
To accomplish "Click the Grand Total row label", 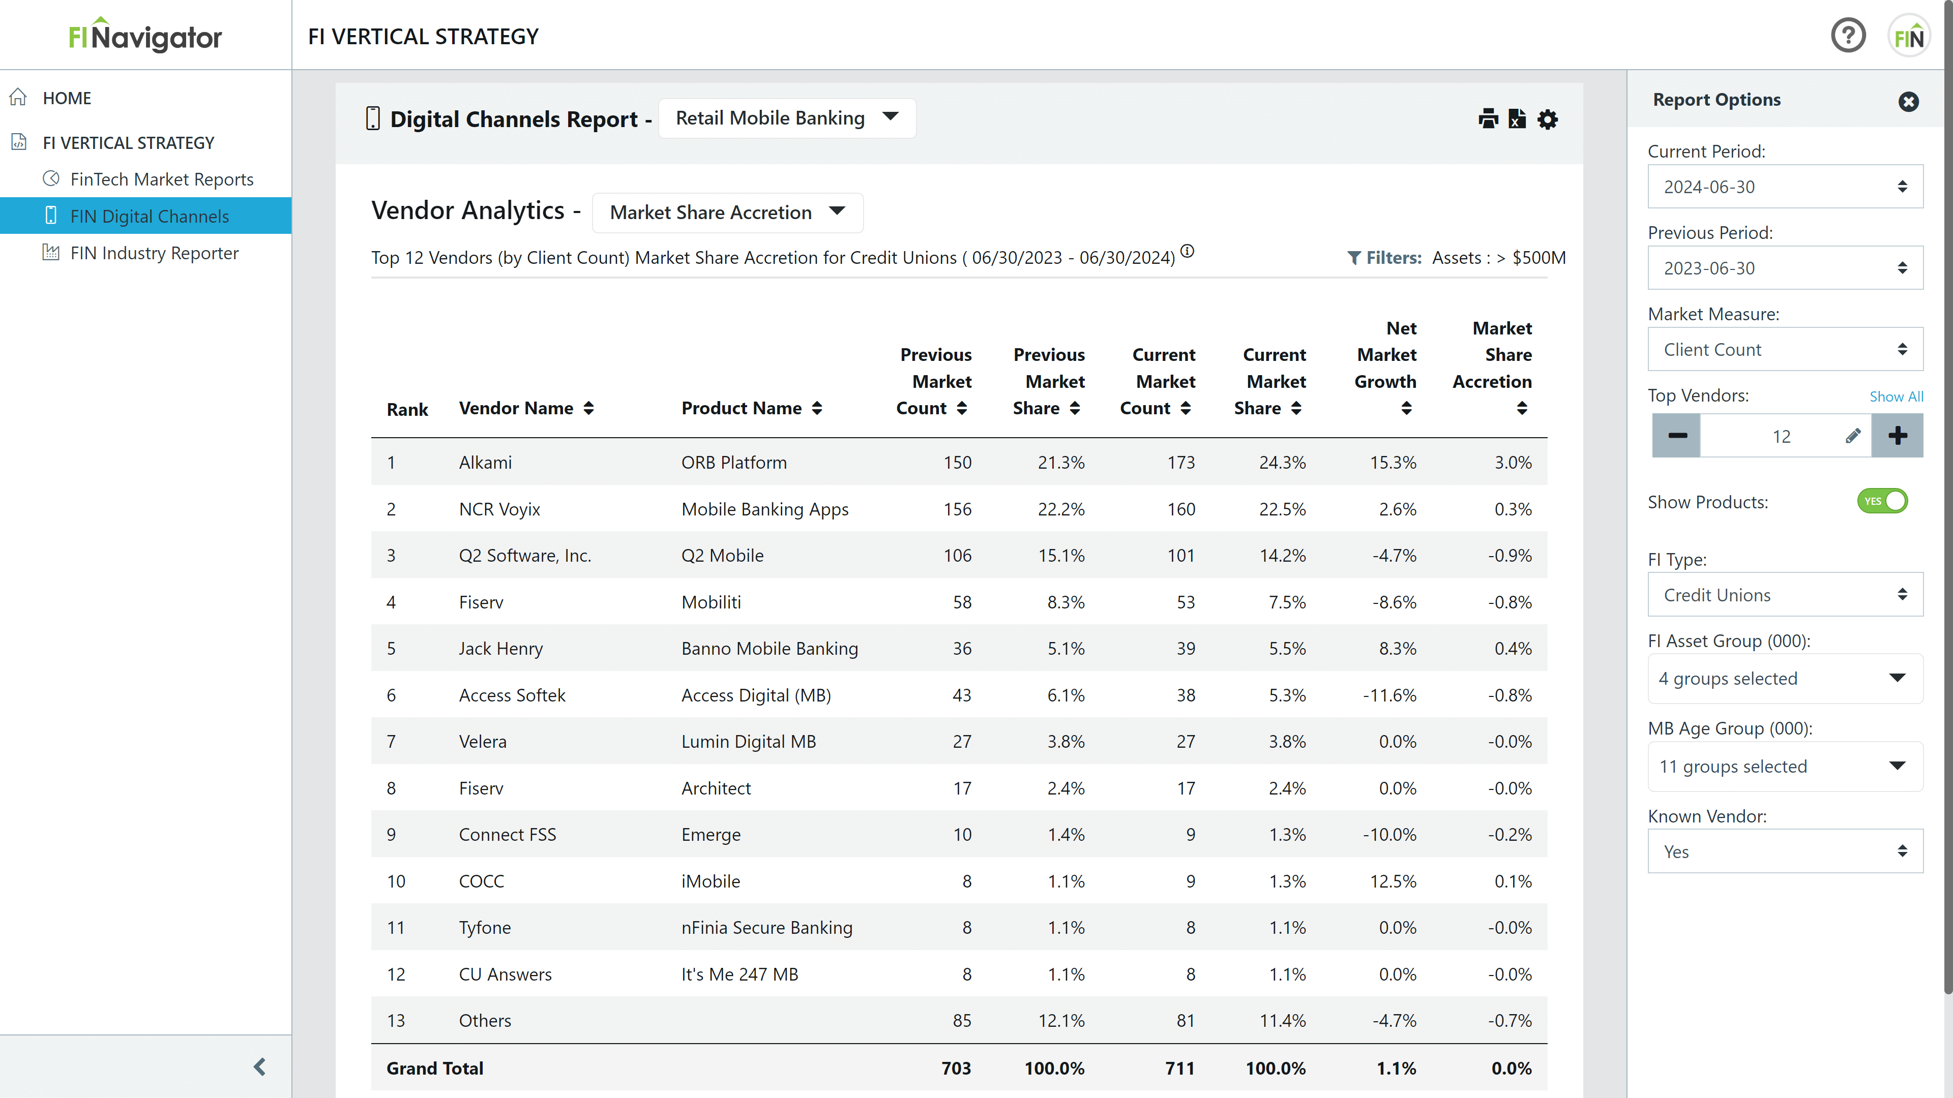I will point(434,1069).
